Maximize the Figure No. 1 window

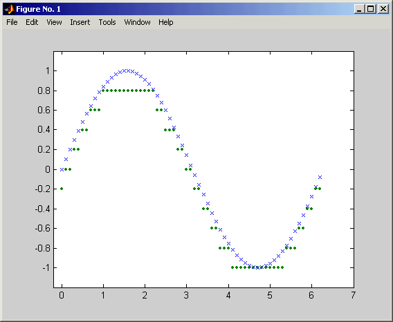[371, 9]
